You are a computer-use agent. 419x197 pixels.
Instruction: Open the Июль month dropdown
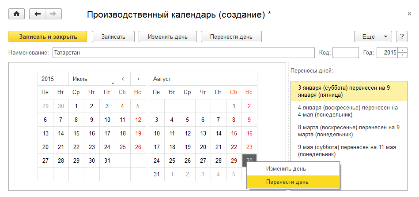click(91, 79)
